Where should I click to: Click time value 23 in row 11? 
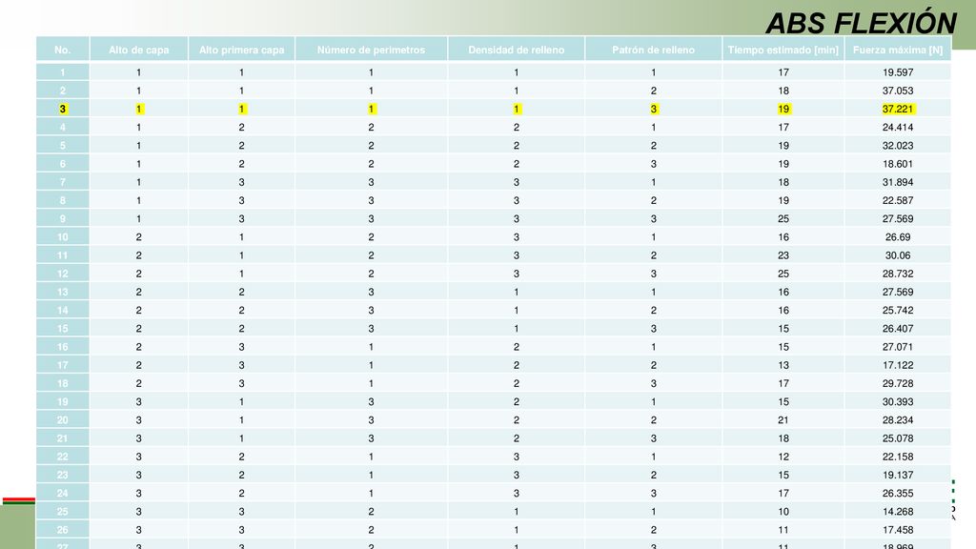click(783, 255)
